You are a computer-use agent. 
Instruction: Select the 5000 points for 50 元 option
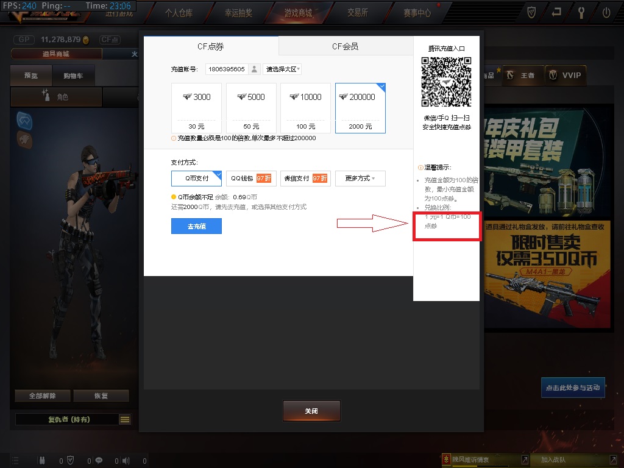click(251, 108)
